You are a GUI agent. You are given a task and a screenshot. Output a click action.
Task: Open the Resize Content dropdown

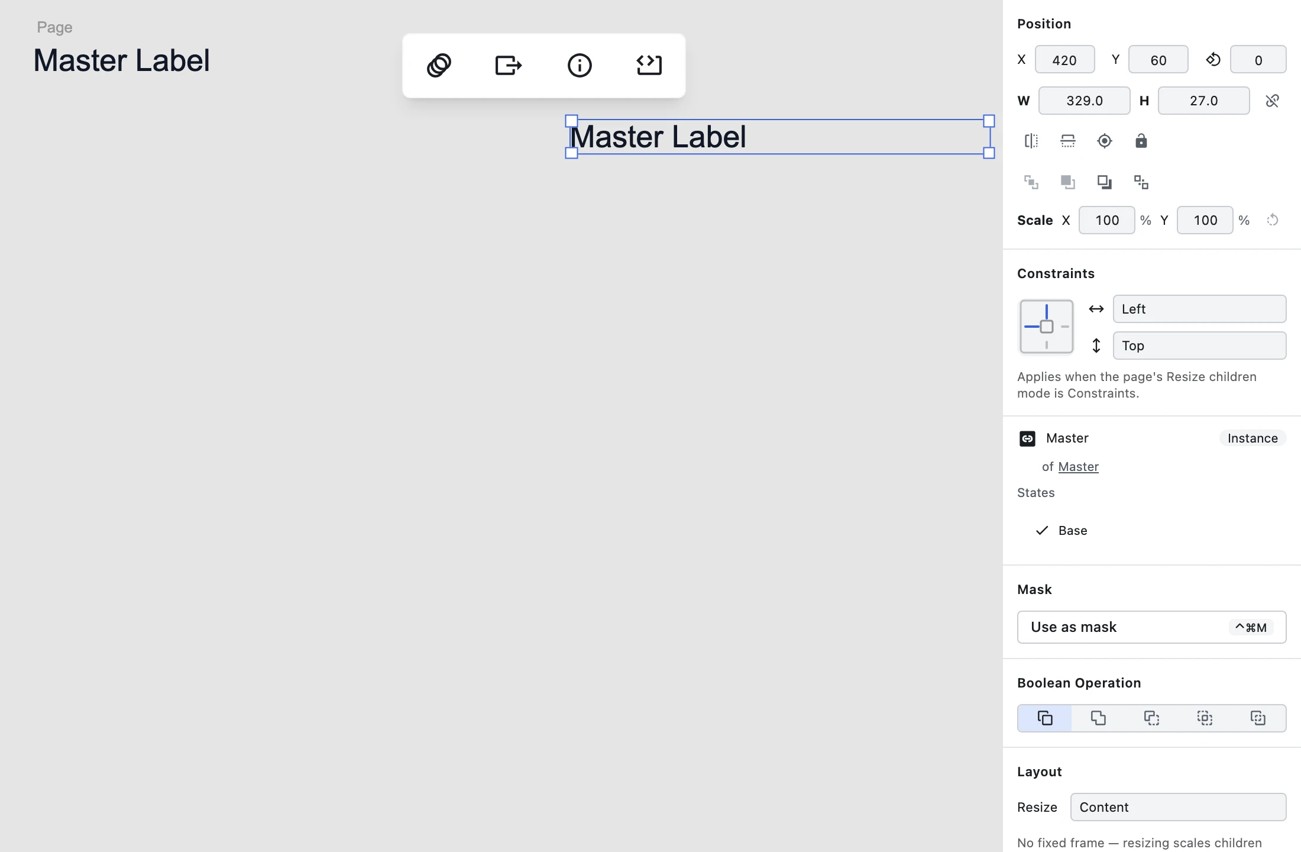1178,807
